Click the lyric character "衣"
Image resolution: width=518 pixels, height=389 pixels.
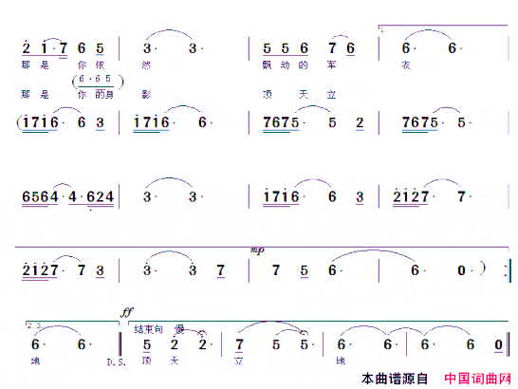point(406,65)
